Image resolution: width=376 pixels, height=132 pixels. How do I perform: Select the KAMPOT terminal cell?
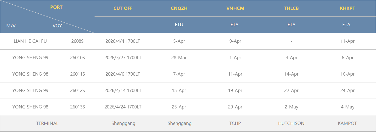pos(347,124)
